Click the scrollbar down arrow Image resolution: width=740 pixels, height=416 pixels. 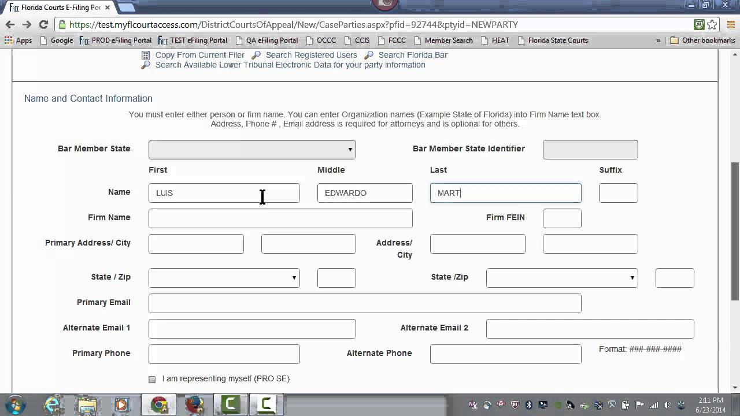(735, 387)
